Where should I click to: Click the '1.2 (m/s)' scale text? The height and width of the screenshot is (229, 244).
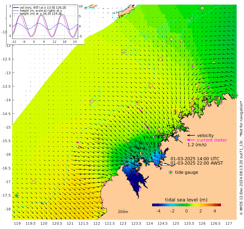pyautogui.click(x=197, y=145)
